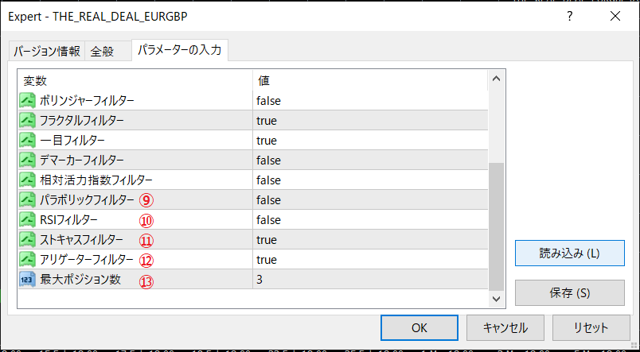Click the フラクタルフィルター variable icon
The height and width of the screenshot is (352, 640).
[x=28, y=121]
